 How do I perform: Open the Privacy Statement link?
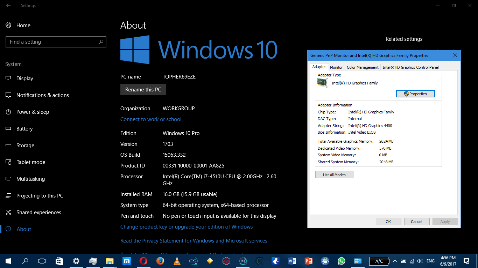194,241
